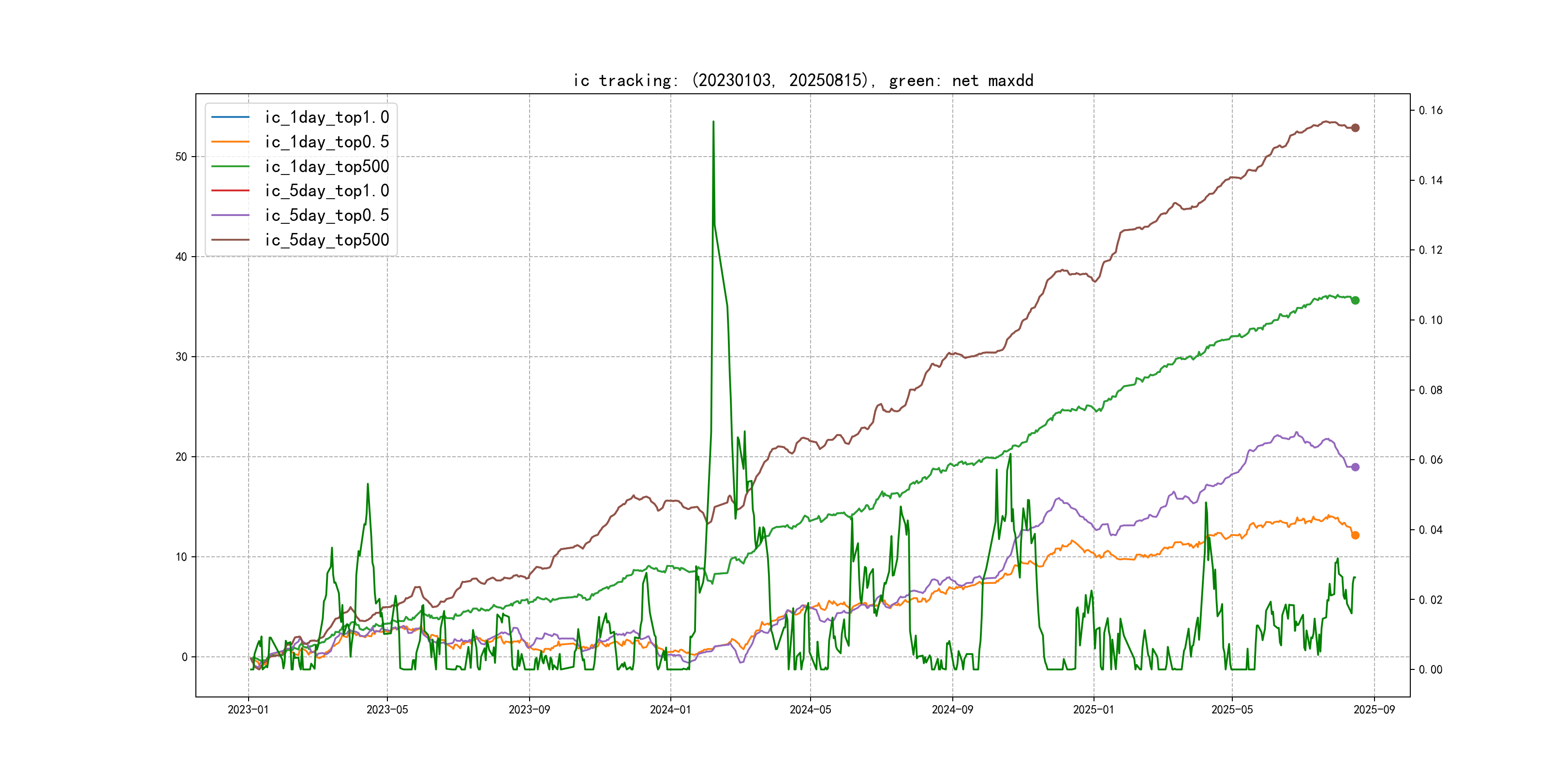Click the red legend line for ic_5day_top1.0
The image size is (1567, 783).
pos(230,190)
